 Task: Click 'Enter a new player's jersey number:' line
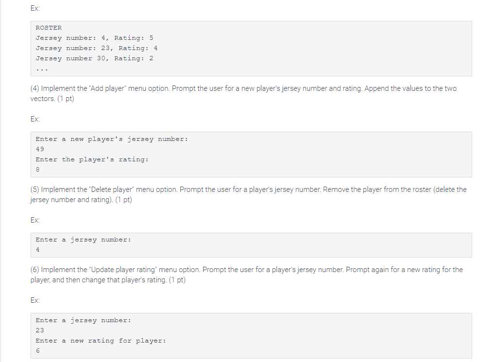point(112,139)
